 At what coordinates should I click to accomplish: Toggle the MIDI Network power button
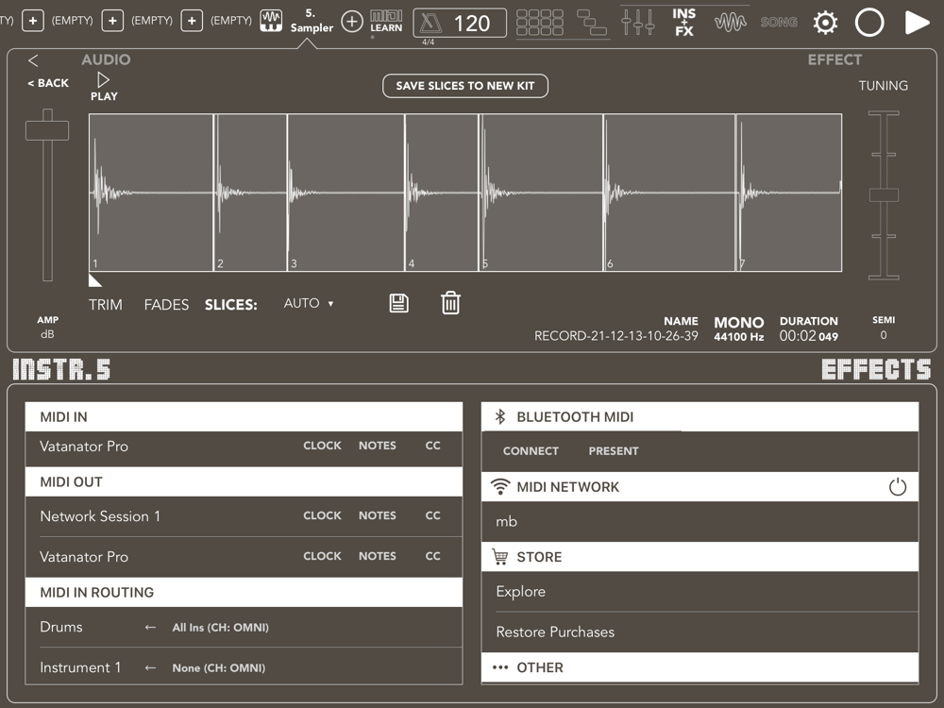tap(897, 487)
